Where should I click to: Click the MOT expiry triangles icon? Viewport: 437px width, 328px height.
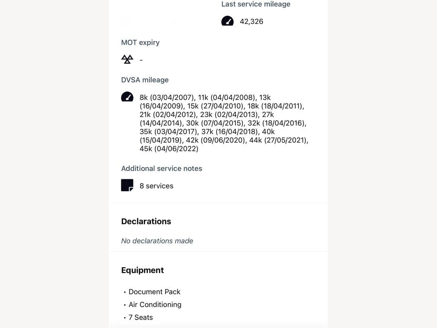(x=127, y=59)
